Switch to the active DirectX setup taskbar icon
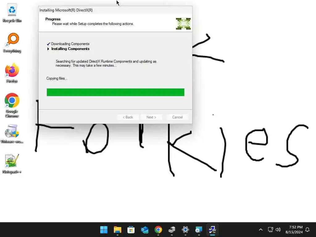316x237 pixels. [x=212, y=230]
